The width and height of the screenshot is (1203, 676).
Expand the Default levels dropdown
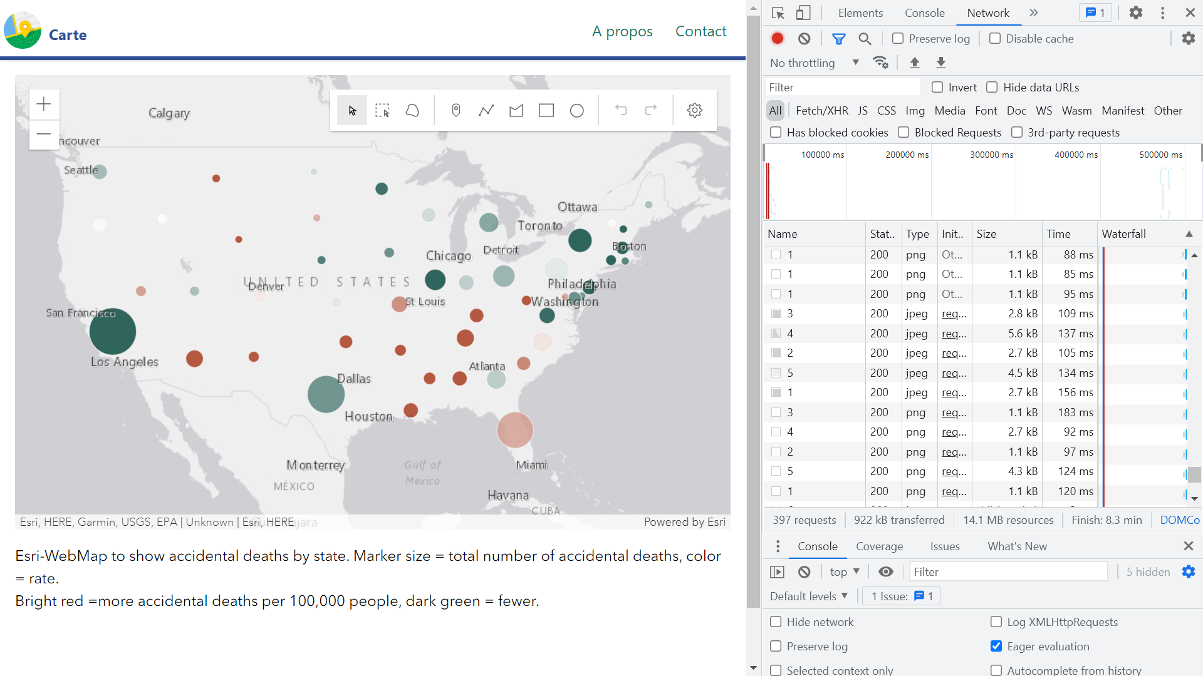[x=808, y=596]
